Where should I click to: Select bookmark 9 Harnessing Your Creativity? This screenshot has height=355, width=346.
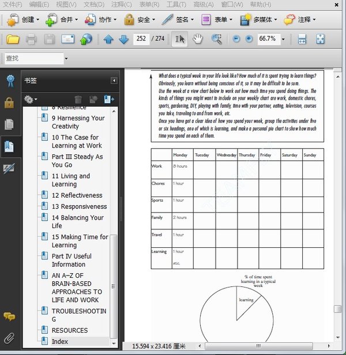tap(78, 122)
